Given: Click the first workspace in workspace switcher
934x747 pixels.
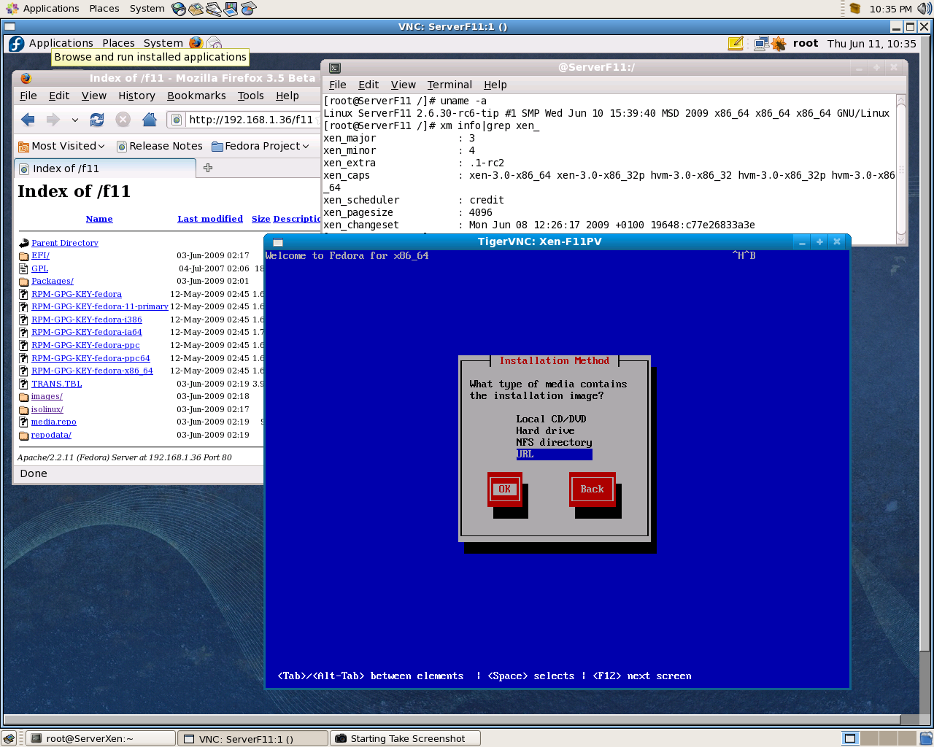Looking at the screenshot, I should click(x=850, y=738).
